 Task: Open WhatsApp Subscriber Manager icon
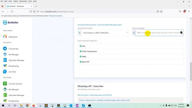tap(5, 95)
